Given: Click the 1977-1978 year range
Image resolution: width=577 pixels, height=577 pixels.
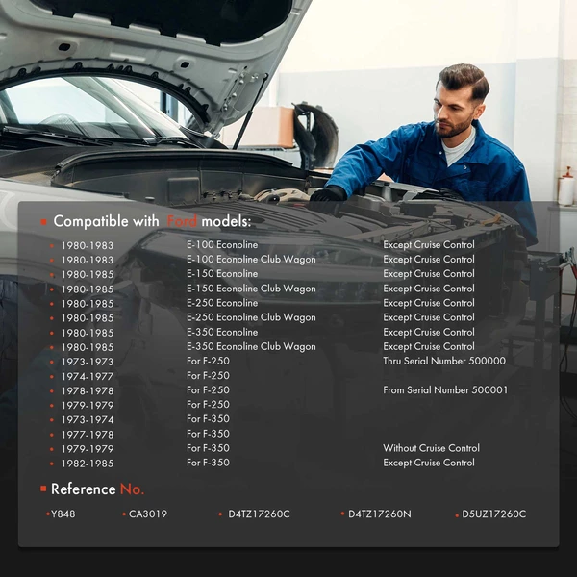Looking at the screenshot, I should click(87, 435).
